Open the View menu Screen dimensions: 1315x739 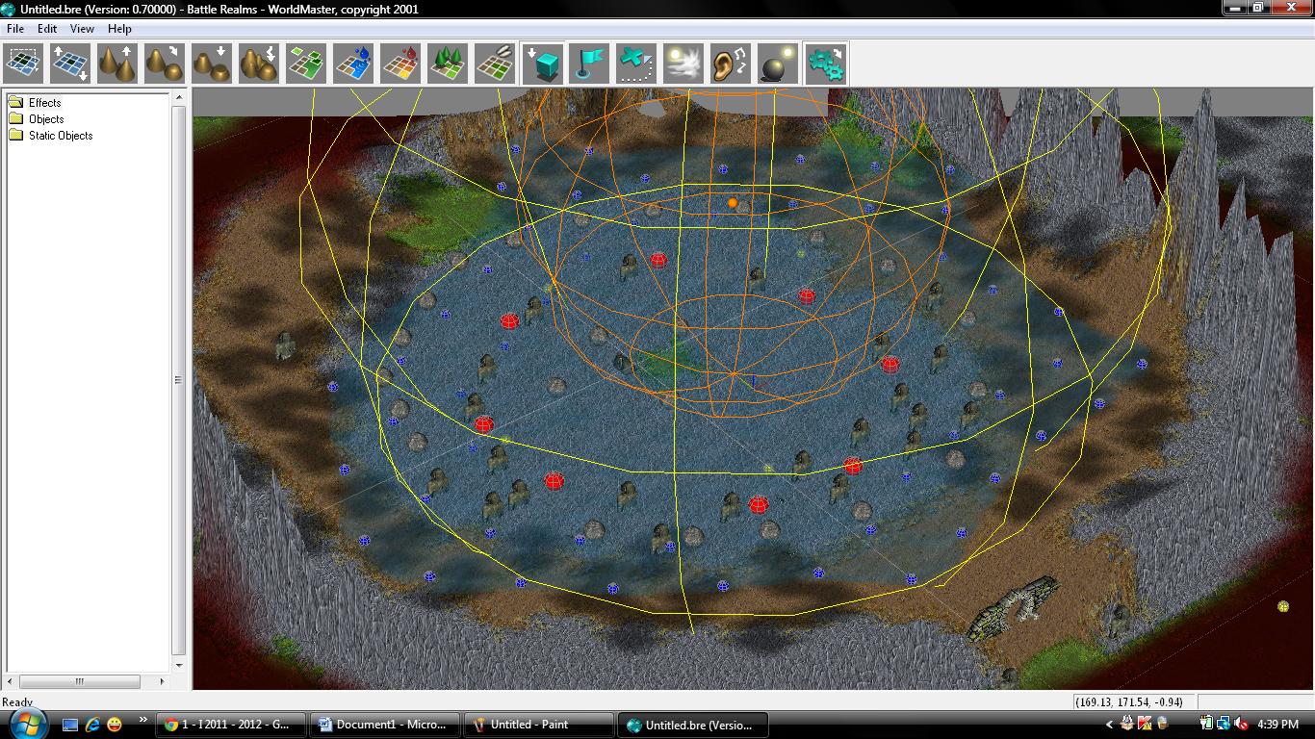82,29
